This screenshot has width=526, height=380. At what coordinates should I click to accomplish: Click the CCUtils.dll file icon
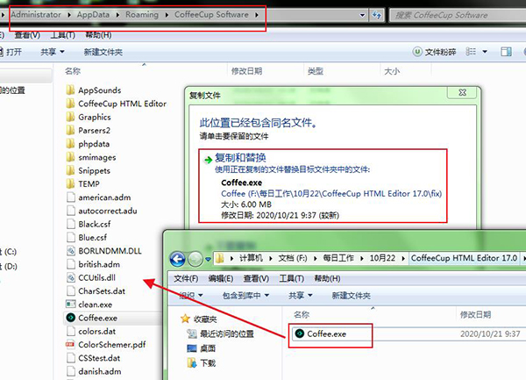click(71, 277)
